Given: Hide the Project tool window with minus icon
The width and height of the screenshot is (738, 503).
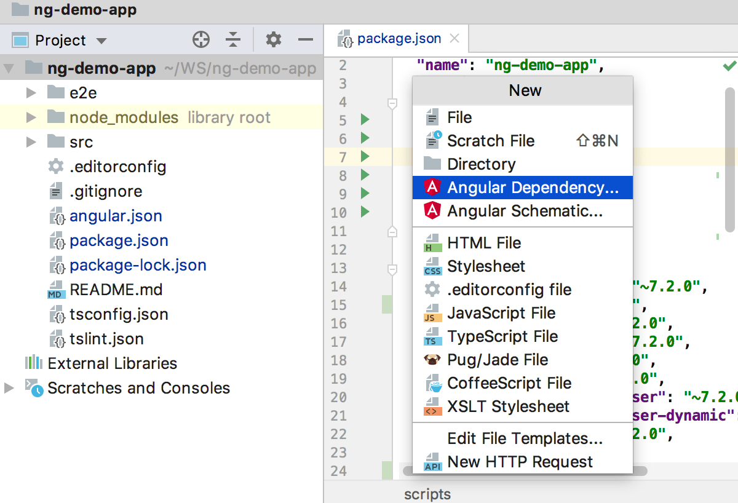Looking at the screenshot, I should coord(306,40).
